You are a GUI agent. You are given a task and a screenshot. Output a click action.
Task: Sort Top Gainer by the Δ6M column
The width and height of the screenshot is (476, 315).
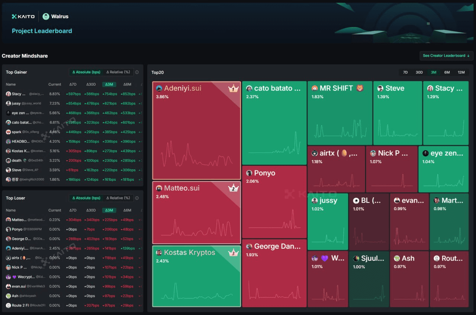click(x=127, y=84)
